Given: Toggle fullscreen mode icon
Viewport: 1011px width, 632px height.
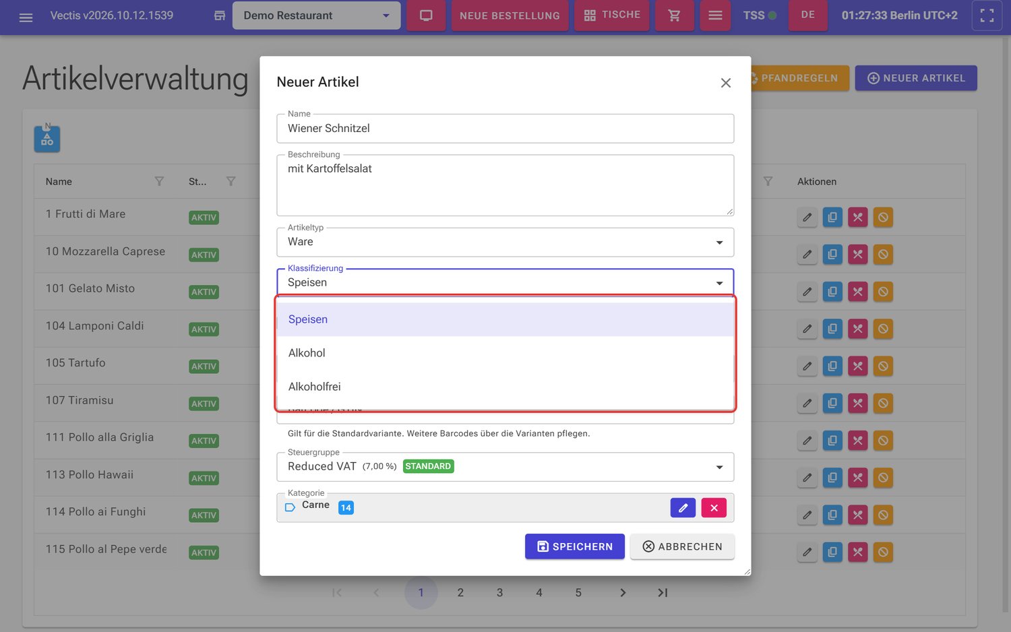Looking at the screenshot, I should tap(987, 15).
